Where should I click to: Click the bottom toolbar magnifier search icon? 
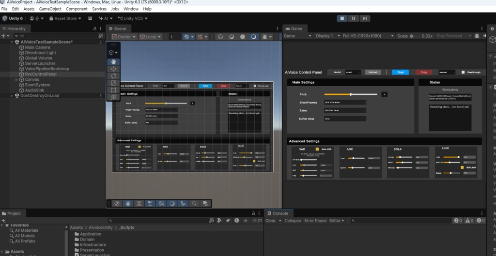click(x=194, y=204)
